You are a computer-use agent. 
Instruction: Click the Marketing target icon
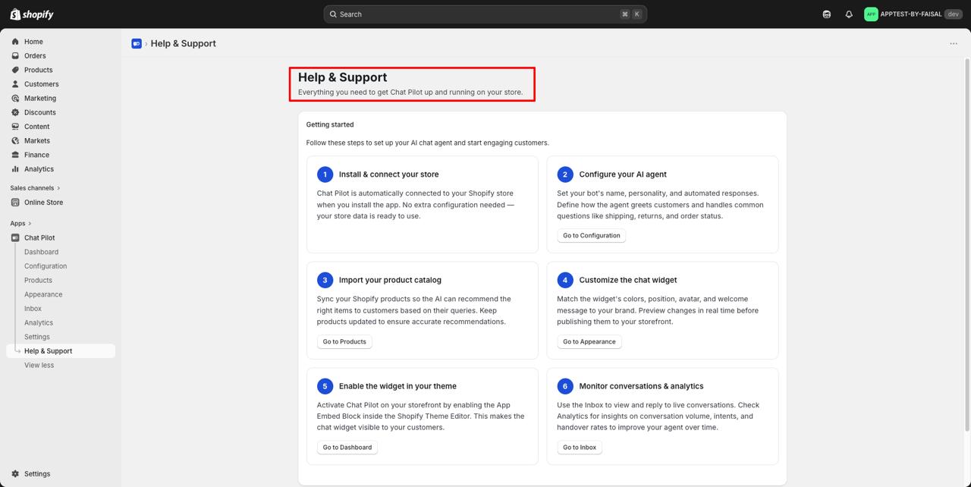15,99
